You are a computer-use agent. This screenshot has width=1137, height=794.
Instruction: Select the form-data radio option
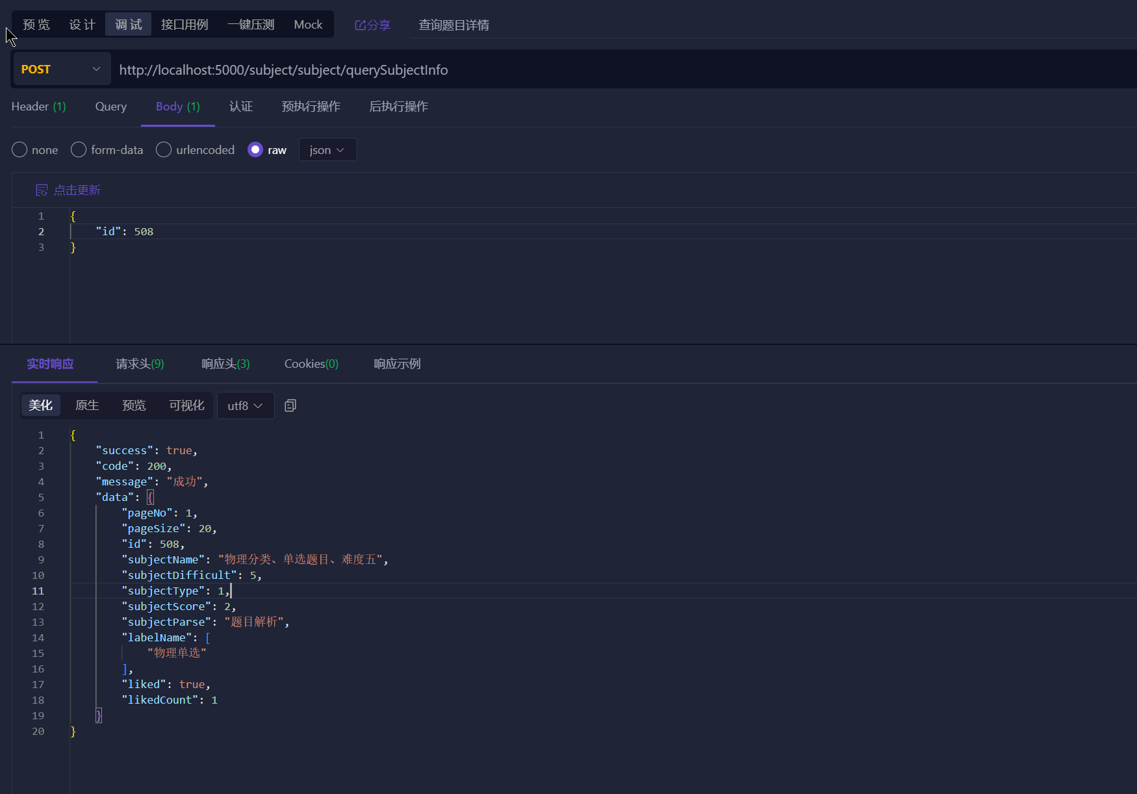tap(79, 149)
